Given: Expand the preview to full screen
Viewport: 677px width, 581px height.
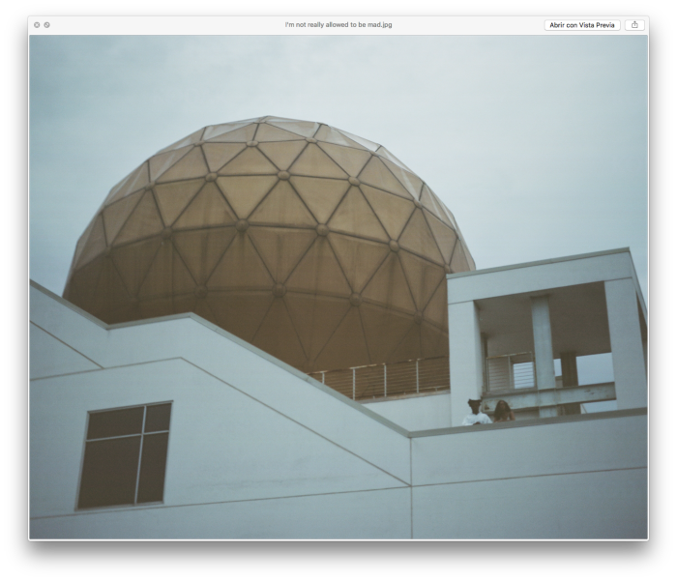Looking at the screenshot, I should (x=46, y=25).
